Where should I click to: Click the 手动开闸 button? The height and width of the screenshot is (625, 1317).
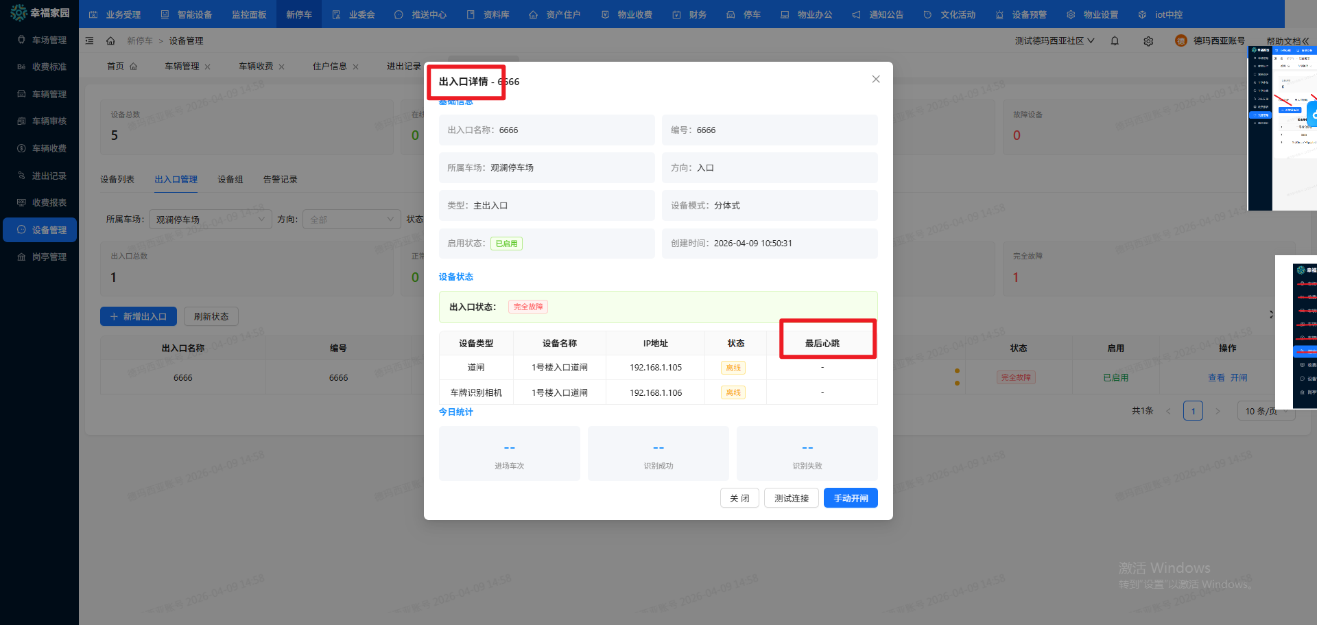coord(851,498)
